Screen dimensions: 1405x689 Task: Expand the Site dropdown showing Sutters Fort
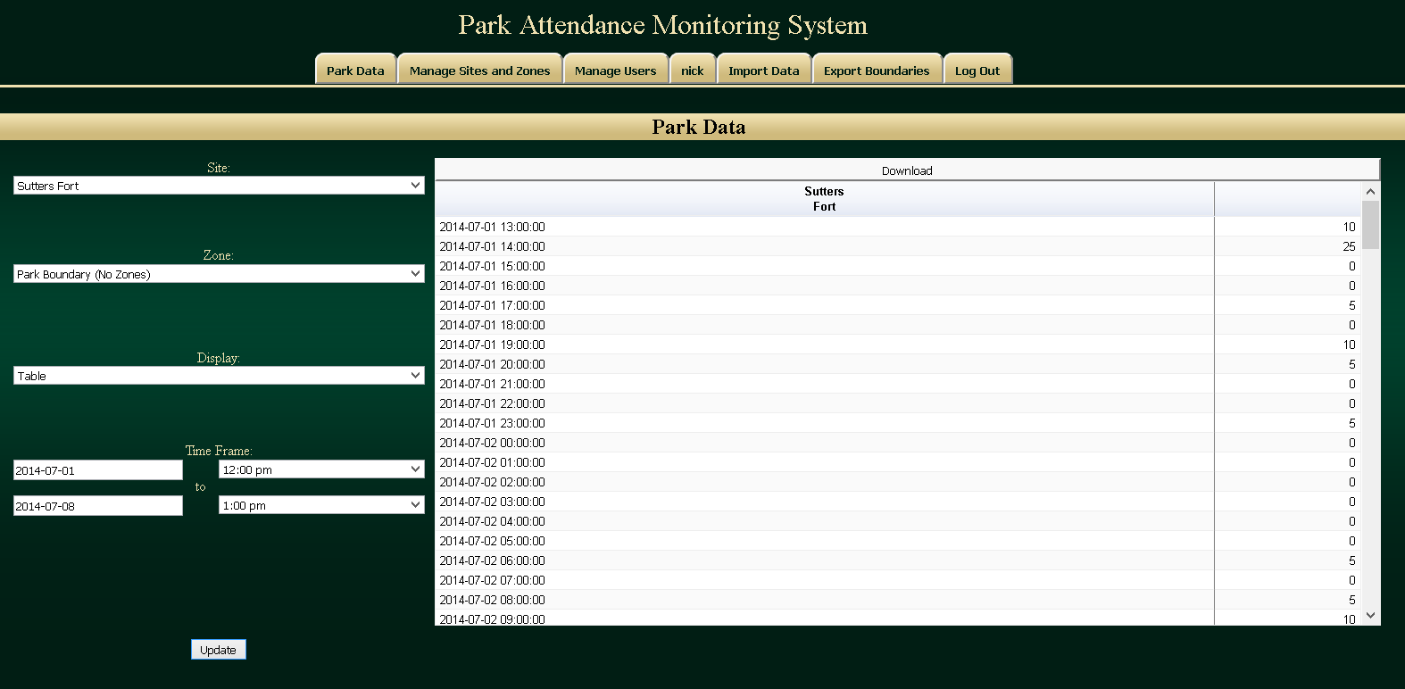(x=219, y=186)
